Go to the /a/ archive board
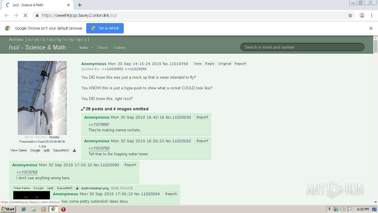378x213 pixels. click(x=29, y=39)
